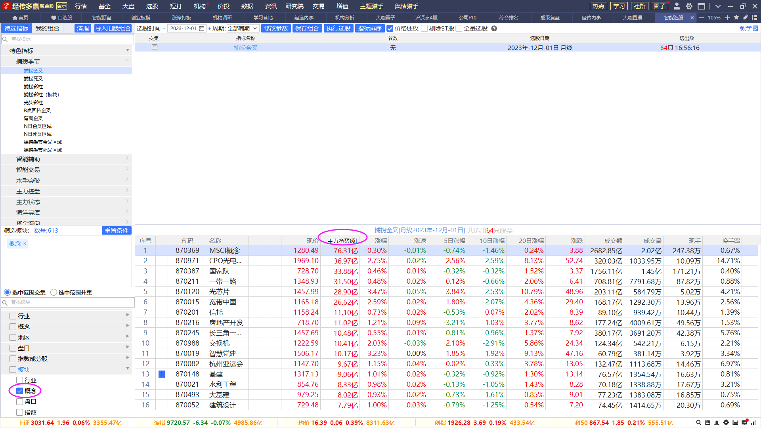Collapse the 捕捞季节 group

[x=128, y=60]
